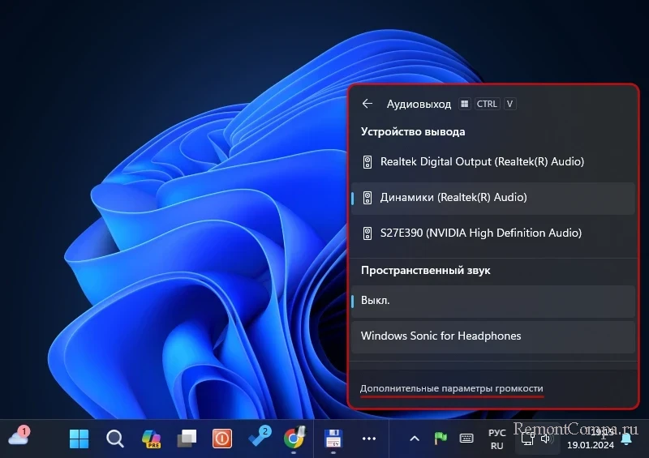This screenshot has height=458, width=649.
Task: Open Дополнительные параметры громкости link
Action: click(x=451, y=388)
